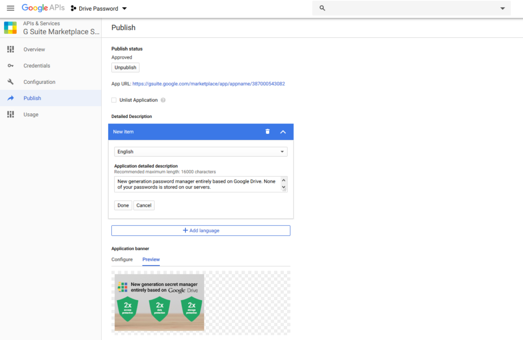Click the search magnifier icon

tap(322, 8)
